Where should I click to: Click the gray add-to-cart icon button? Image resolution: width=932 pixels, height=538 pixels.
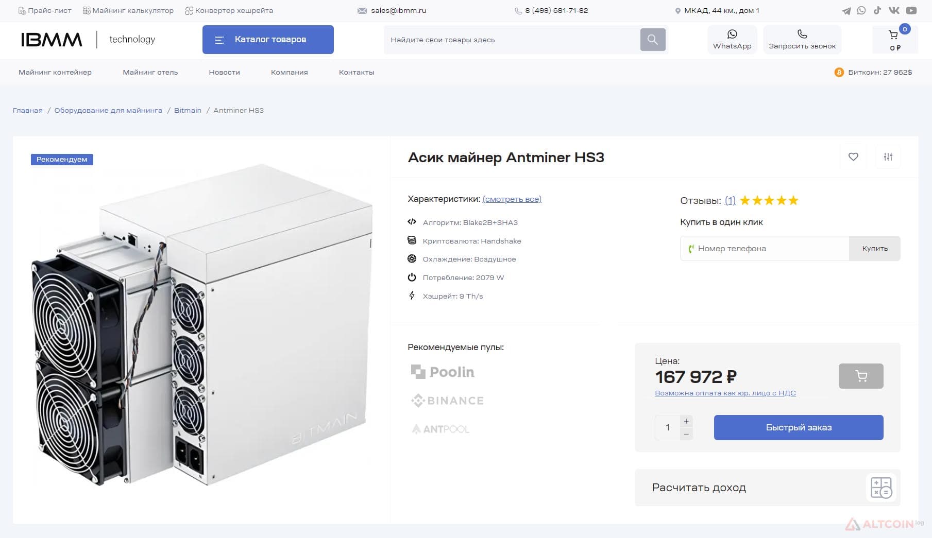coord(861,376)
